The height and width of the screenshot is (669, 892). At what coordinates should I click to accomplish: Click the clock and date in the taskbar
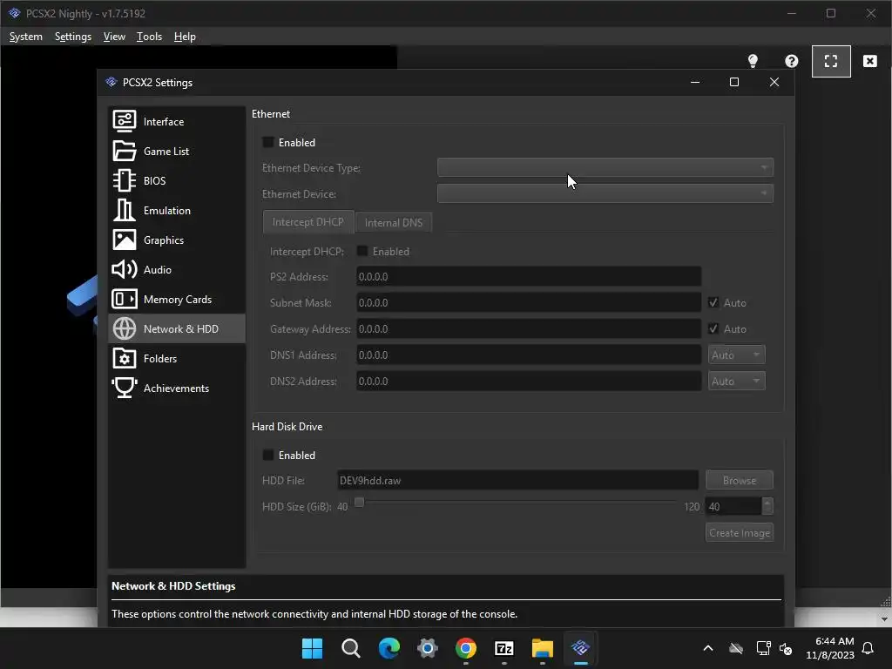830,648
